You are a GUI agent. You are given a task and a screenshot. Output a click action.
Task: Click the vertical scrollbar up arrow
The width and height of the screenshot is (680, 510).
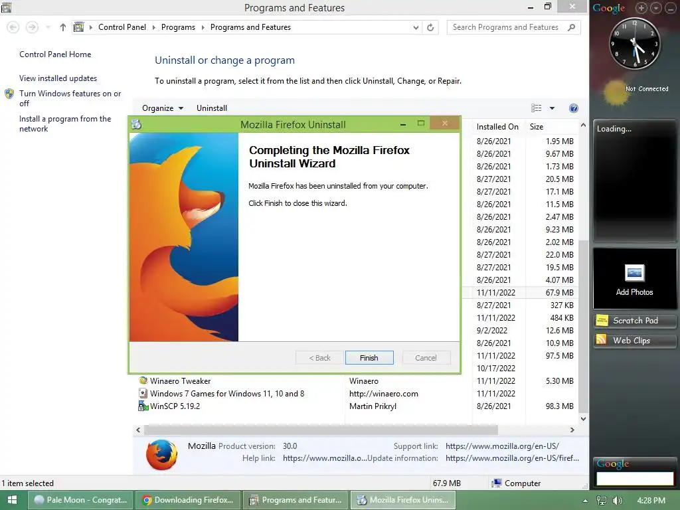click(x=583, y=125)
